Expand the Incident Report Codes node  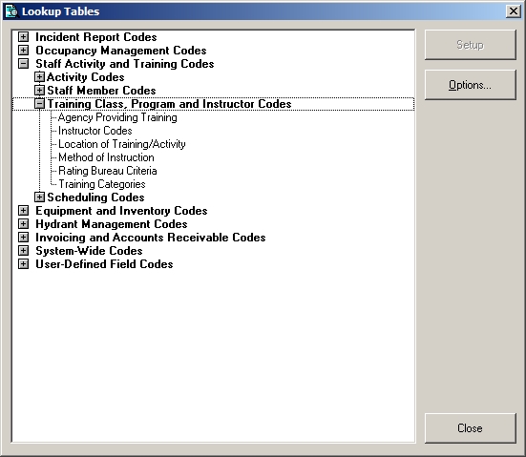point(23,37)
